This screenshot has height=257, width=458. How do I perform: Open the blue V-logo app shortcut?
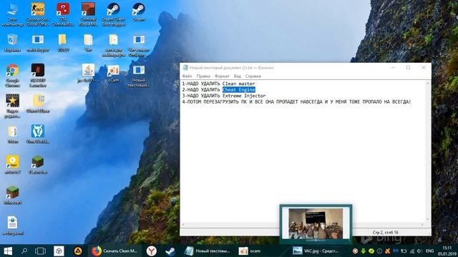[38, 133]
